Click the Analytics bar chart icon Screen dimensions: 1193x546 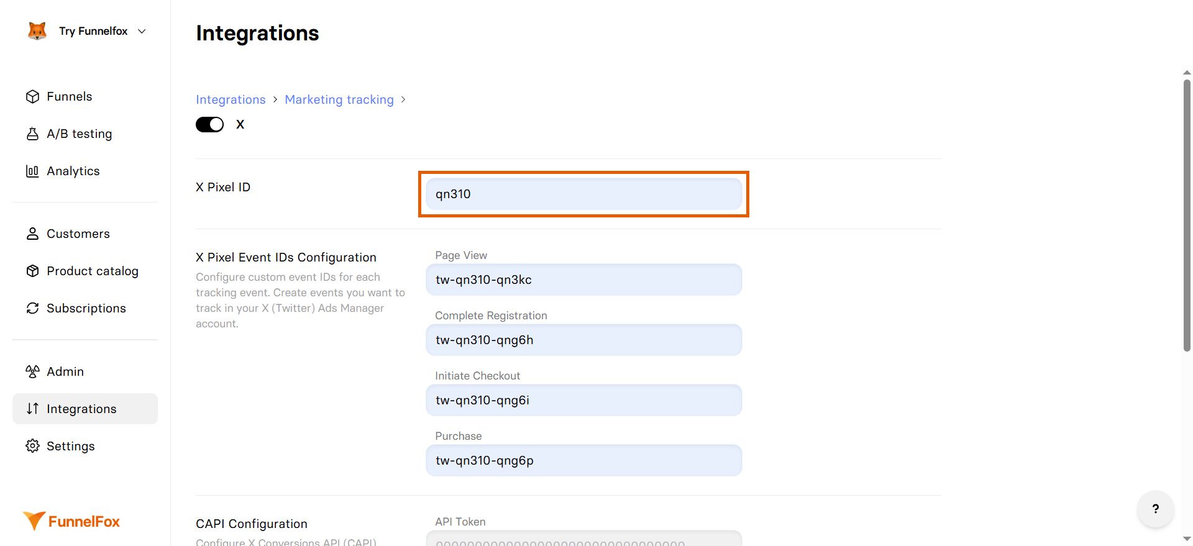click(32, 171)
